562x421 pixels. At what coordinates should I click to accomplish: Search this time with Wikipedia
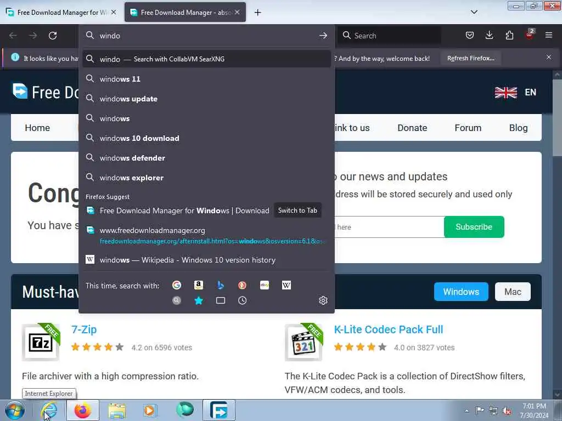point(286,285)
